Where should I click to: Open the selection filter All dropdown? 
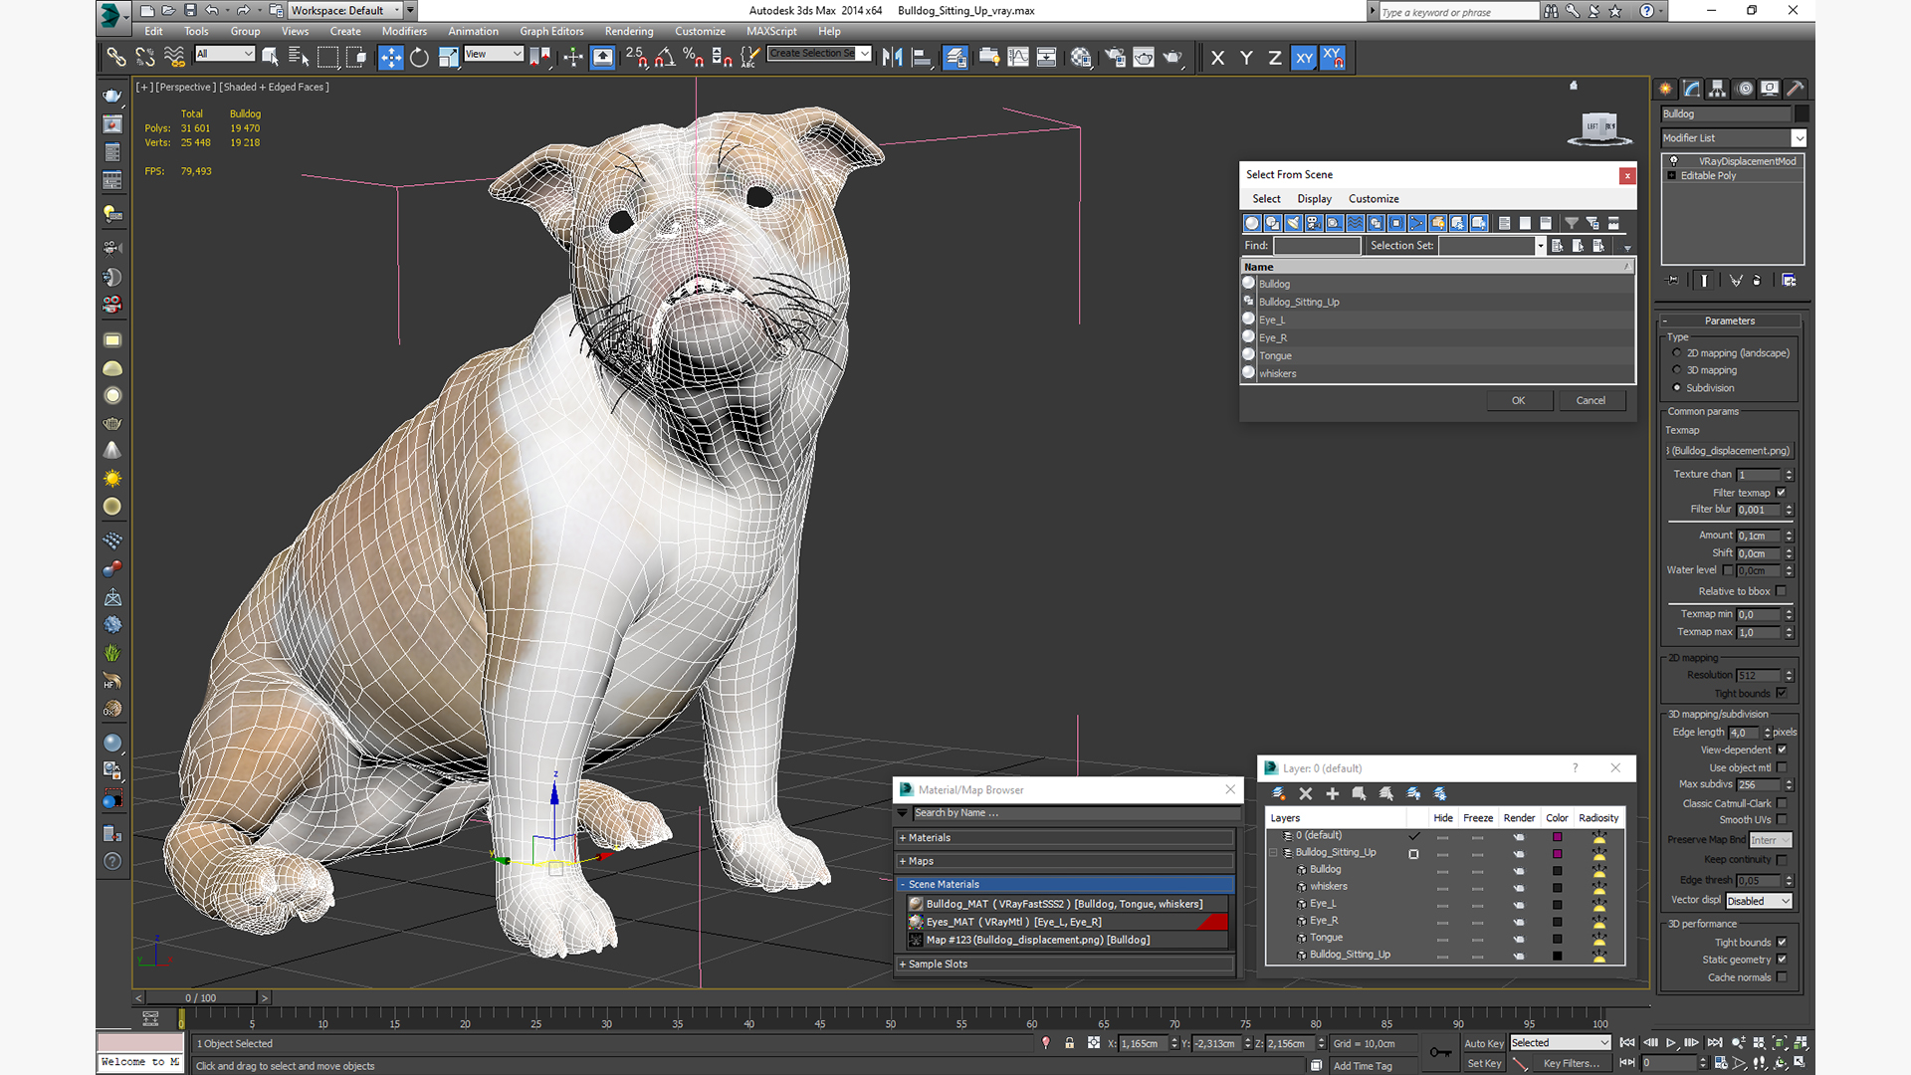[225, 54]
